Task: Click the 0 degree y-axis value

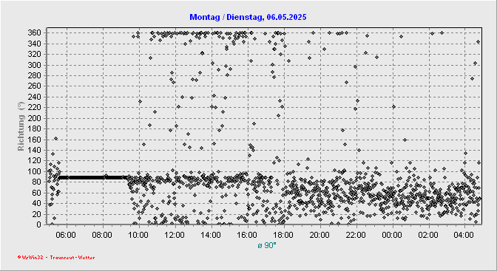Action: coord(39,224)
